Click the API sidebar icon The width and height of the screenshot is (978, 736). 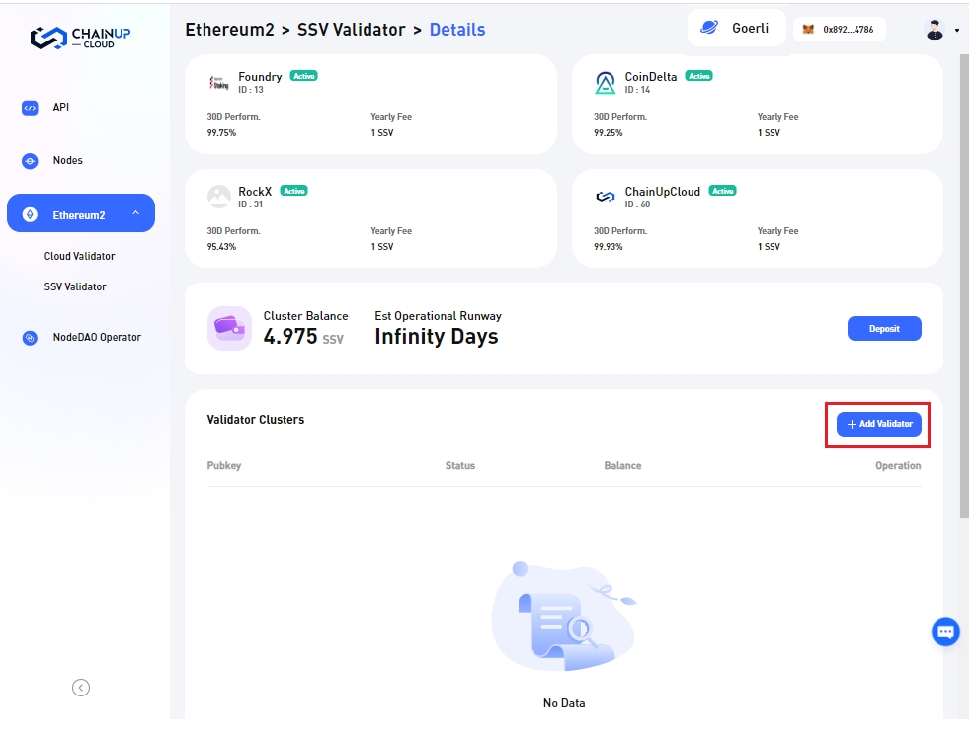tap(30, 108)
